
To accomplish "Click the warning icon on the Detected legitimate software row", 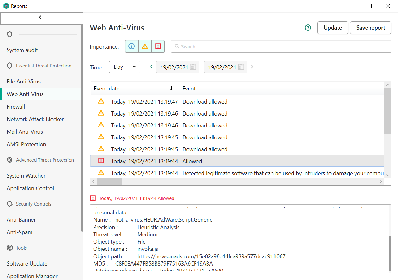I will (x=101, y=173).
